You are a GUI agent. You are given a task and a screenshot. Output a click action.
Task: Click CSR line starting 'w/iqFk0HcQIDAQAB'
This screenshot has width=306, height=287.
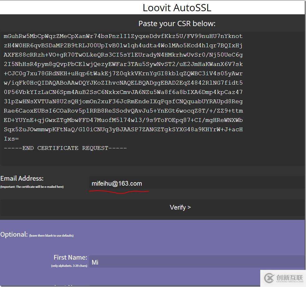pyautogui.click(x=123, y=83)
